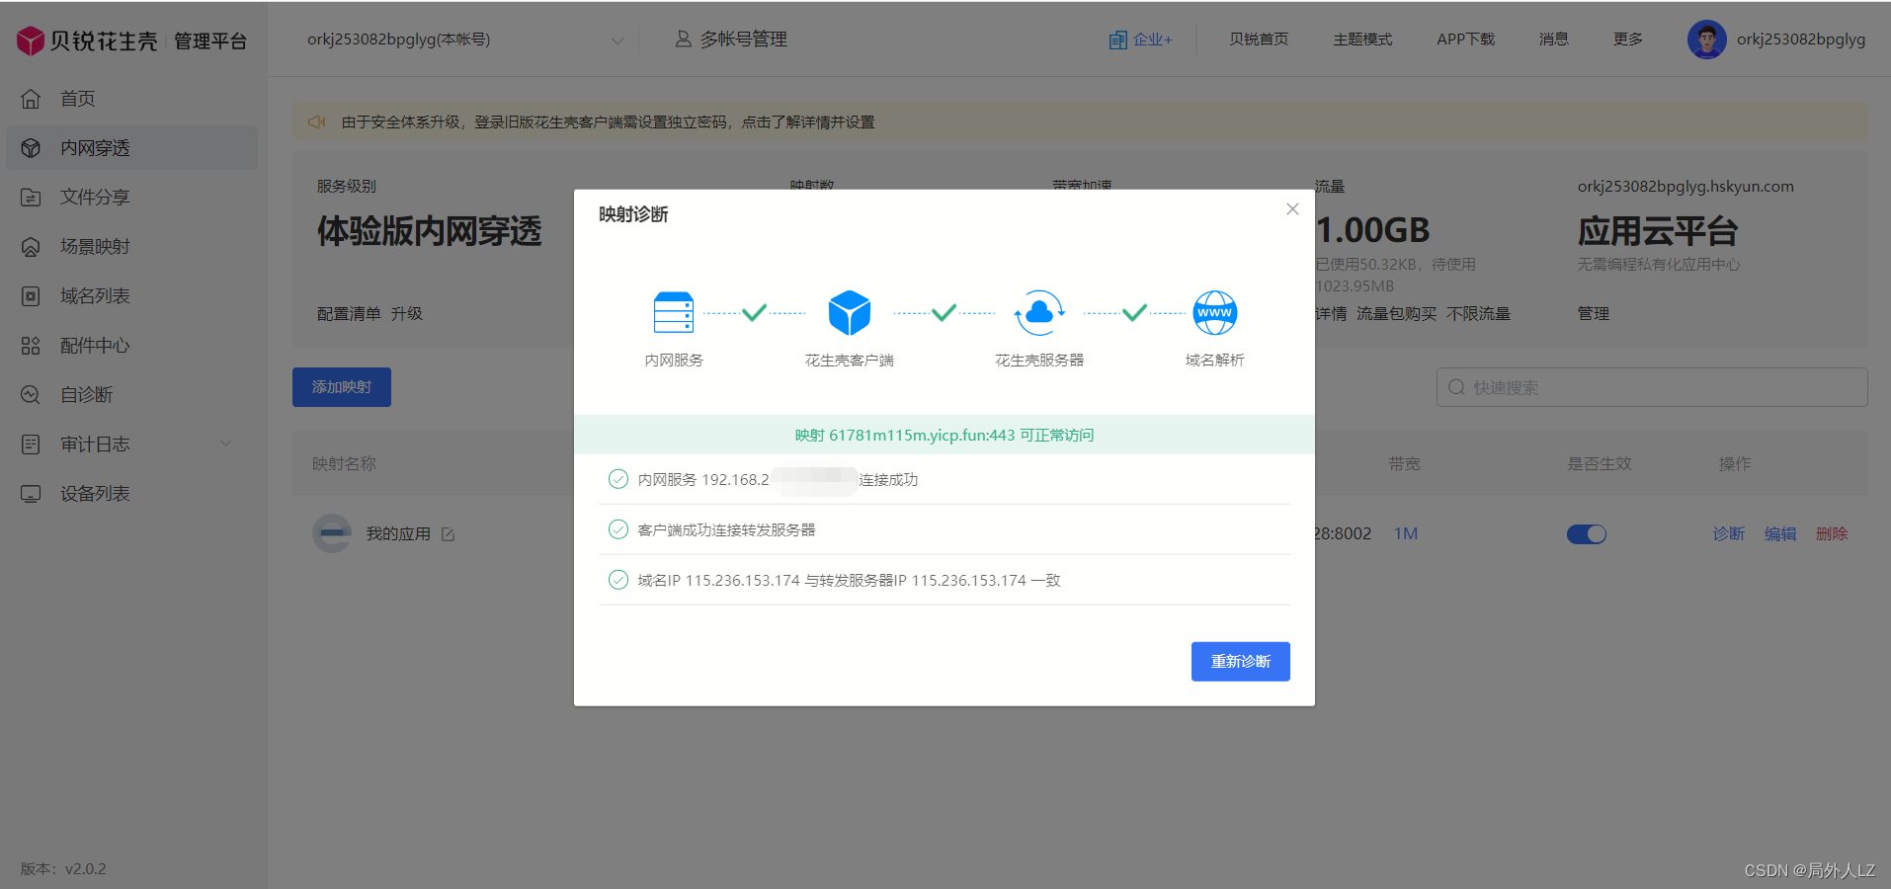Viewport: 1891px width, 889px height.
Task: Click 诊断 in the operations column
Action: (1729, 533)
